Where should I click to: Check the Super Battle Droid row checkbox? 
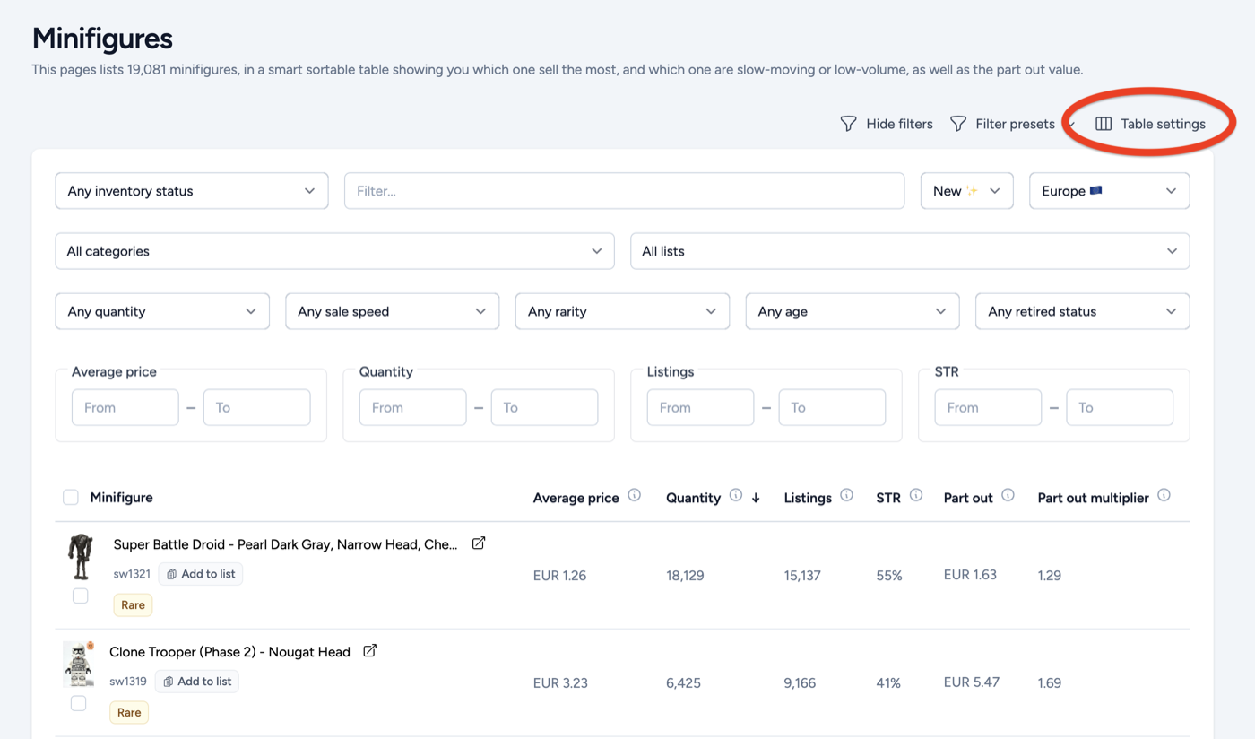[81, 596]
